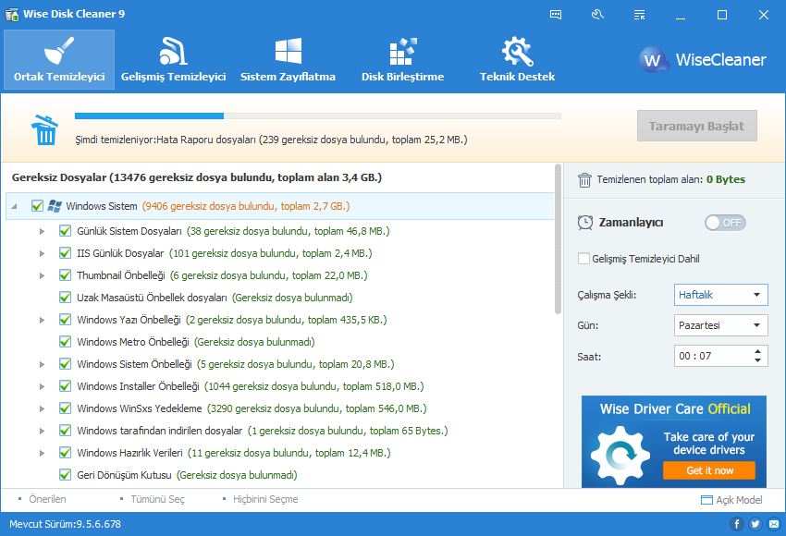Uncheck Windows WinSxs Yedekleme checkbox
786x536 pixels.
click(x=65, y=408)
